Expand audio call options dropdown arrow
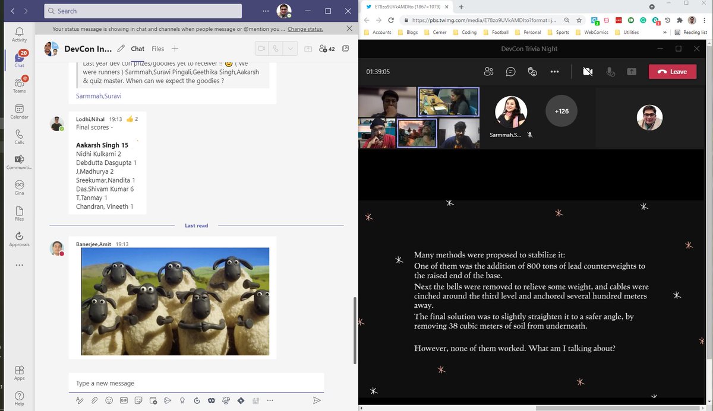 tap(289, 49)
